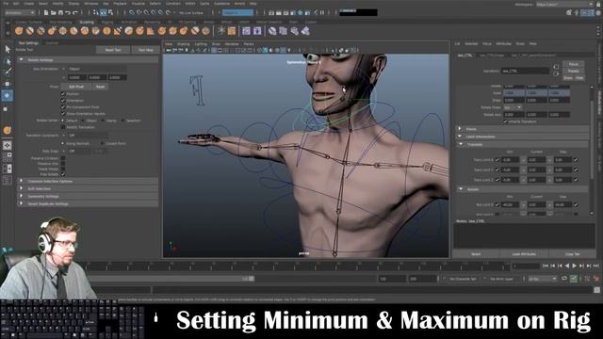
Task: Click the orange grid icon on the shelf
Action: coord(232,31)
